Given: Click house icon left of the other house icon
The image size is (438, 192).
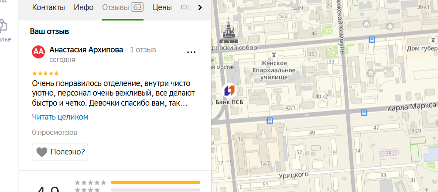Looking at the screenshot, I should [x=367, y=24].
